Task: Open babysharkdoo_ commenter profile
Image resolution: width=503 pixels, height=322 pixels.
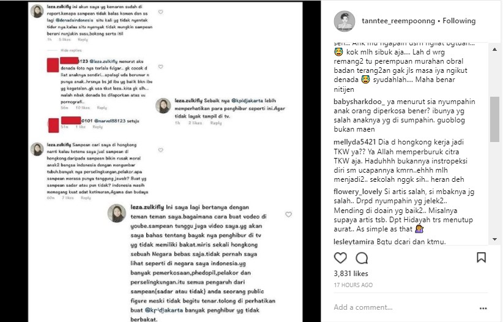Action: click(x=359, y=102)
